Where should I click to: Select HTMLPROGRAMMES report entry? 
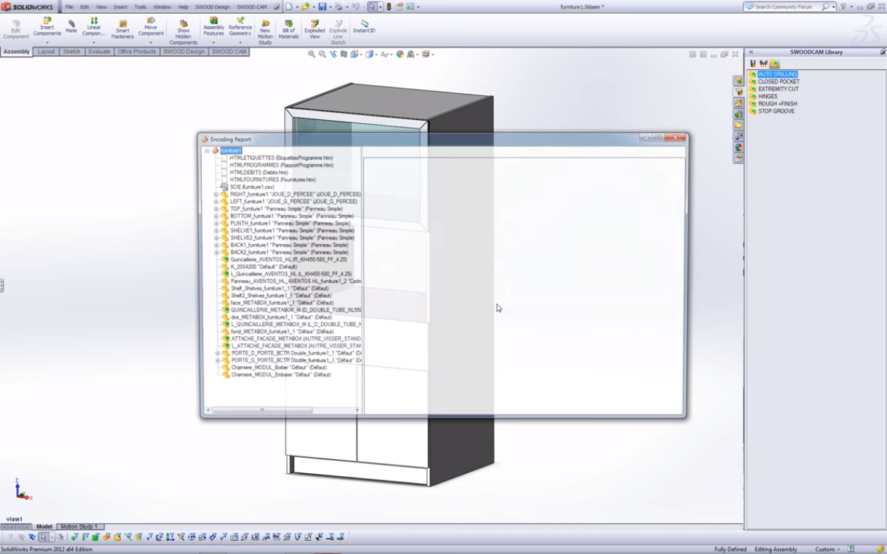point(280,165)
